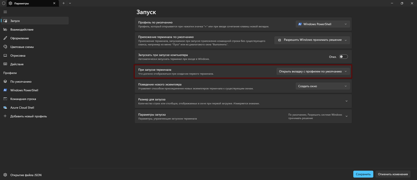Image resolution: width=417 pixels, height=180 pixels.
Task: Open the Цветовые схемы page
Action: [35, 47]
